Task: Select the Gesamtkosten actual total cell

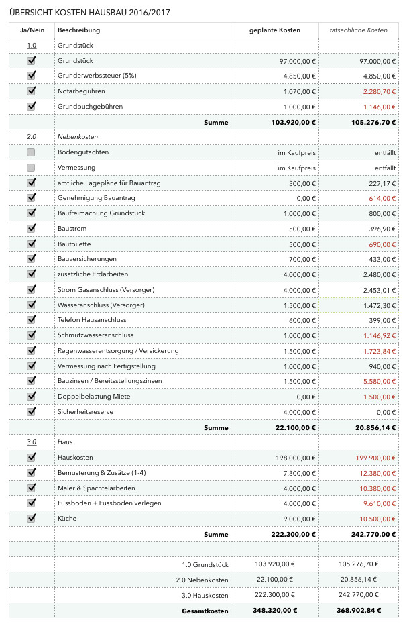Action: [359, 611]
